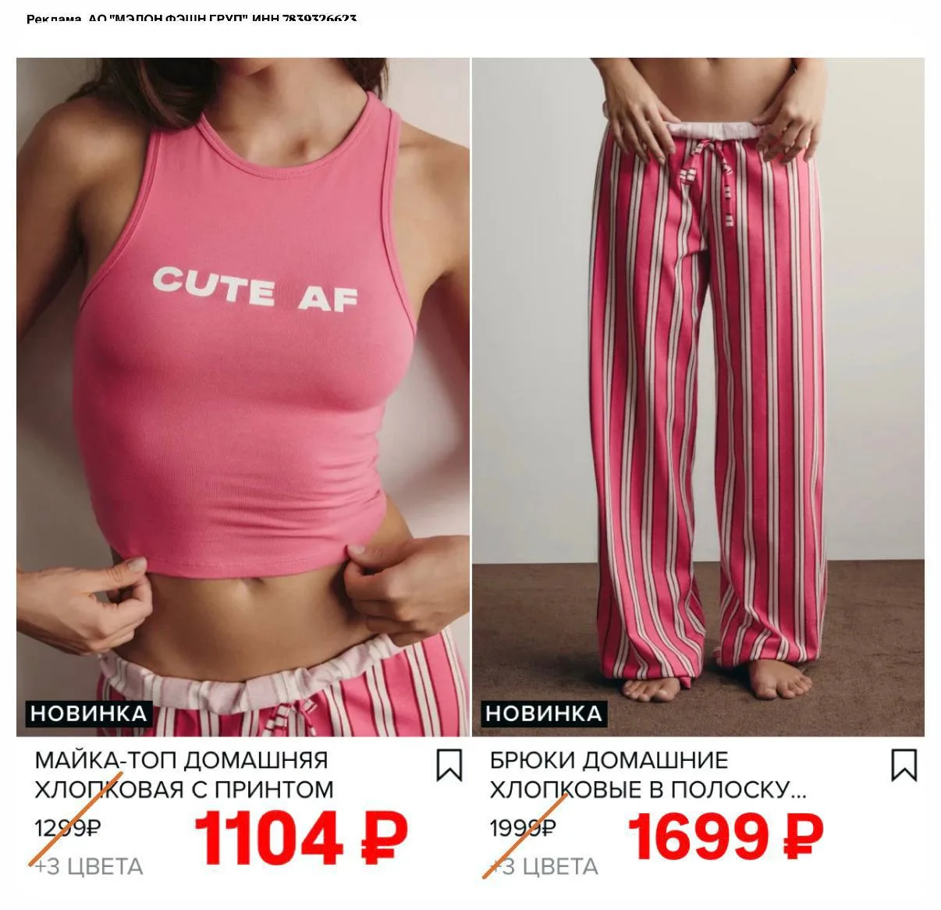Show +3 ЦВЕТА options for the tank top
Screen dimensions: 941x910
pyautogui.click(x=88, y=867)
